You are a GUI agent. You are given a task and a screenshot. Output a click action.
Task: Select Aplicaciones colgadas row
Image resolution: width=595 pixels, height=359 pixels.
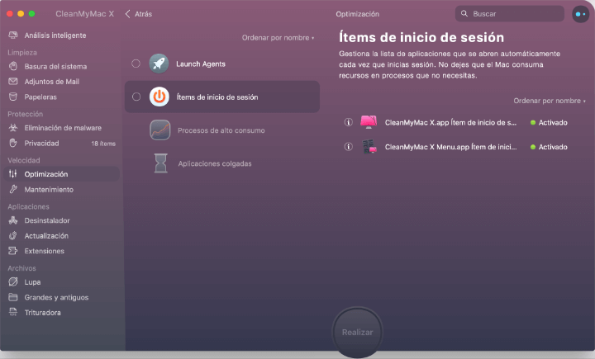coord(222,163)
